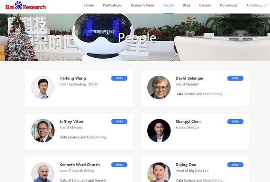The width and height of the screenshot is (270, 182).
Task: Open the Downloads page
Action: coord(229,5)
